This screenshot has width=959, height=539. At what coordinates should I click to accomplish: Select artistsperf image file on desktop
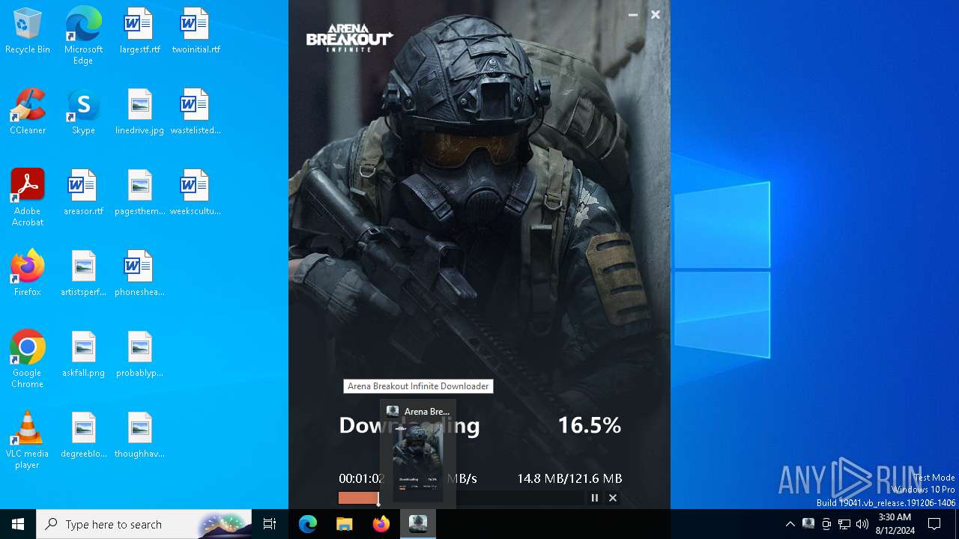tap(83, 274)
